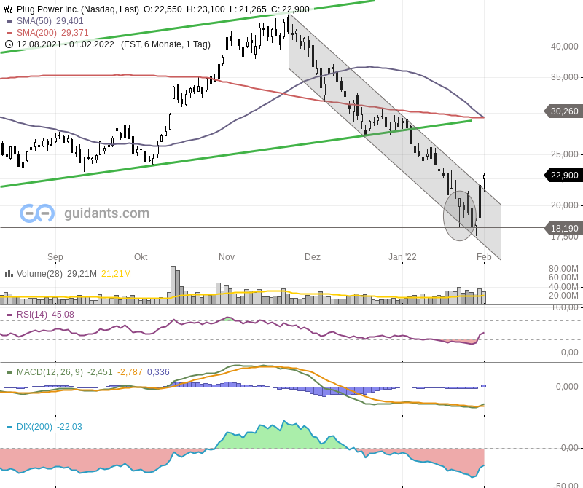Click the Okt label on the time axis
583x488 pixels.
tap(141, 257)
